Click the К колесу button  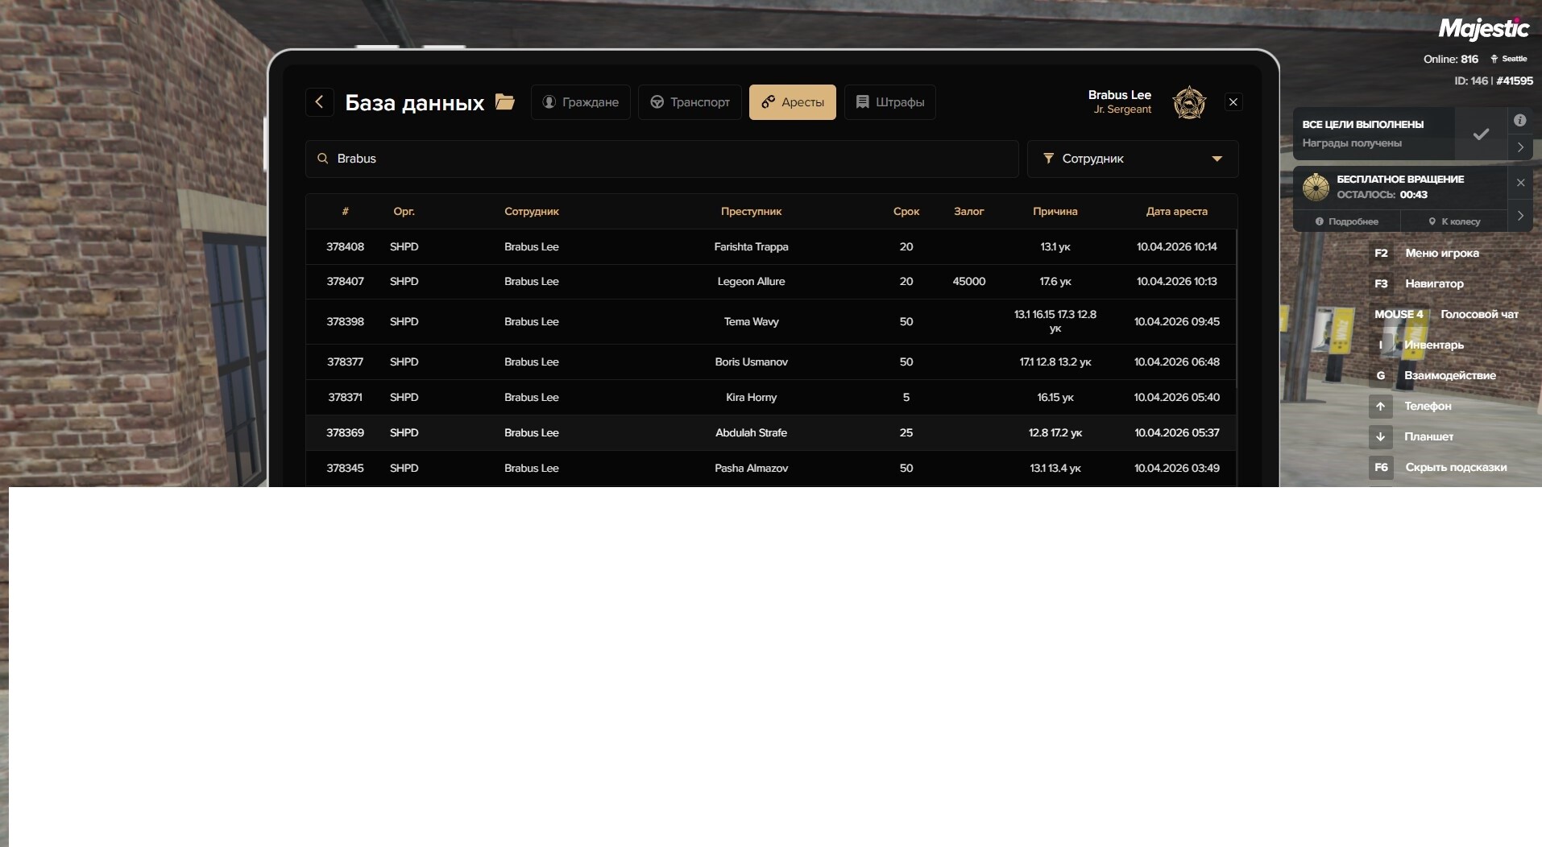point(1454,221)
